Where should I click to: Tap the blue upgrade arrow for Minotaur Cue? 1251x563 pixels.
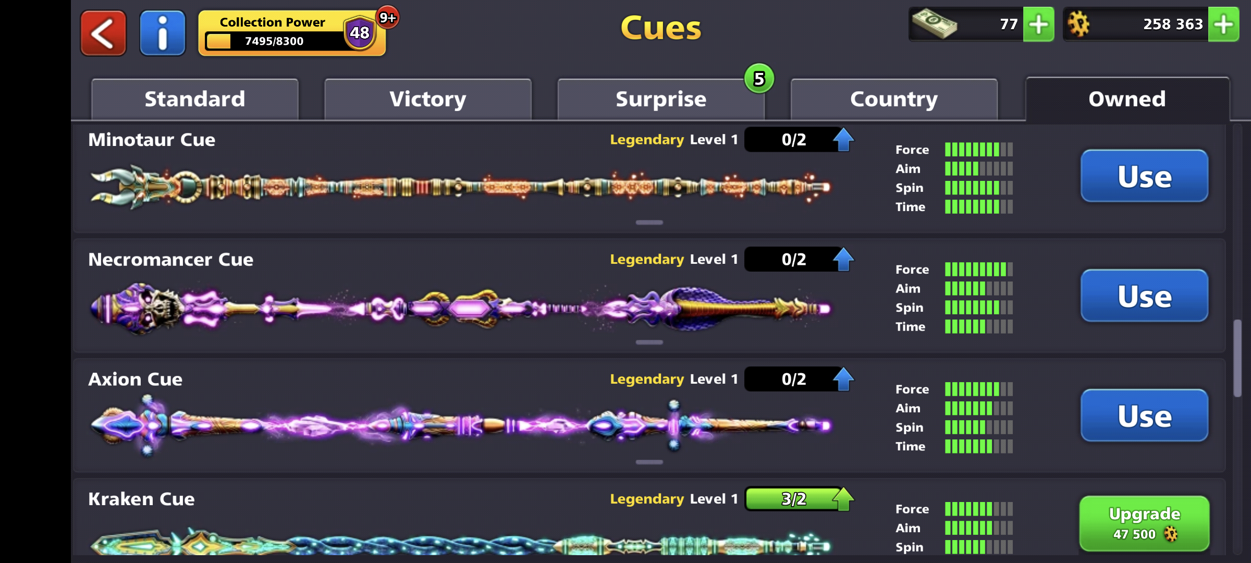pos(843,139)
